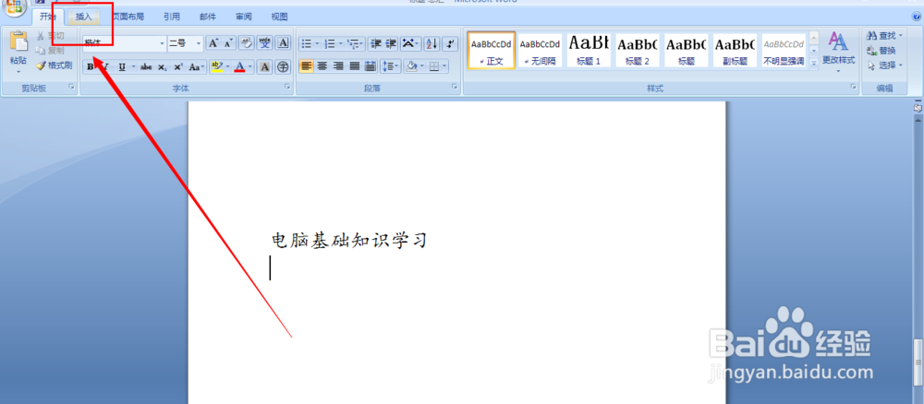This screenshot has height=404, width=924.
Task: Toggle bold formatting
Action: 91,67
